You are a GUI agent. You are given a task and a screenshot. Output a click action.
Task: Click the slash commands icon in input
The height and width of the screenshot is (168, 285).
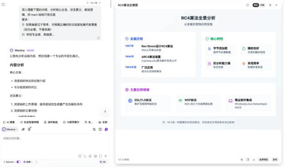(x=85, y=156)
